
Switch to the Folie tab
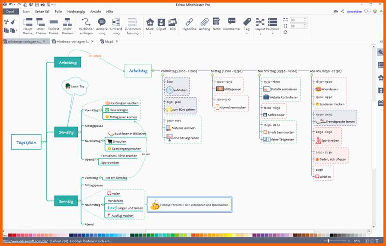pyautogui.click(x=58, y=12)
